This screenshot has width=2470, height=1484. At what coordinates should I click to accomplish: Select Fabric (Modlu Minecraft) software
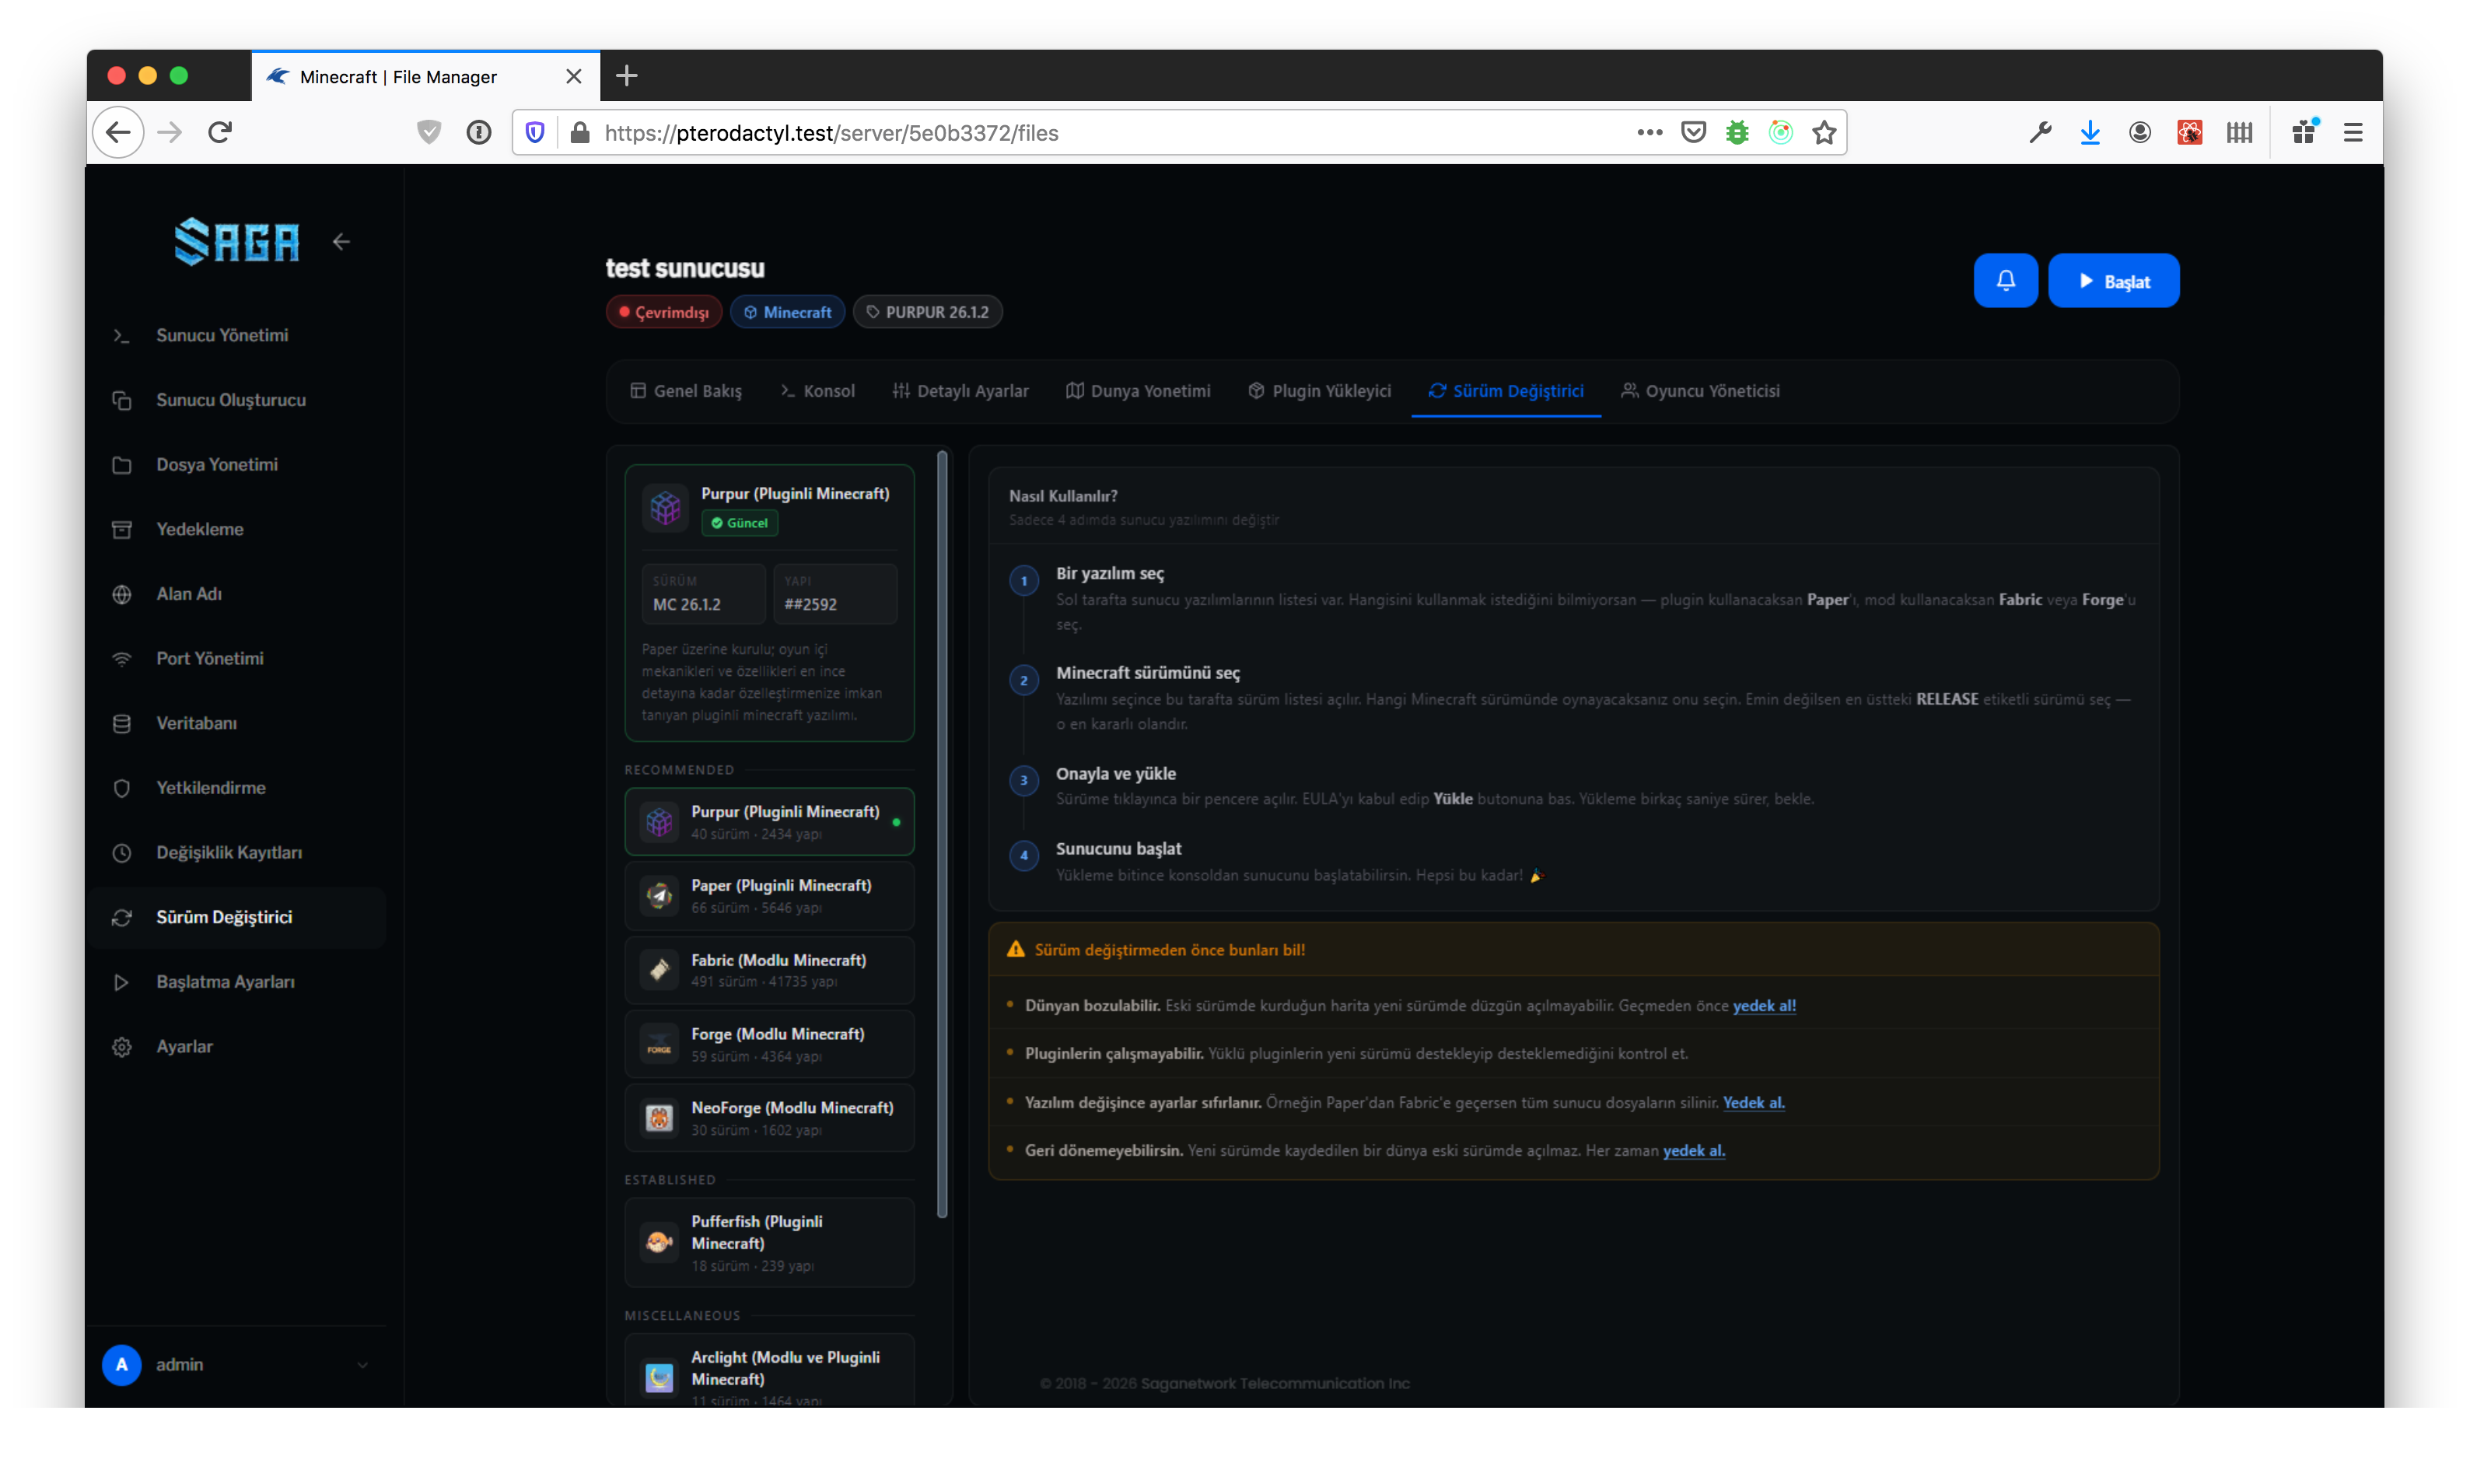(770, 970)
